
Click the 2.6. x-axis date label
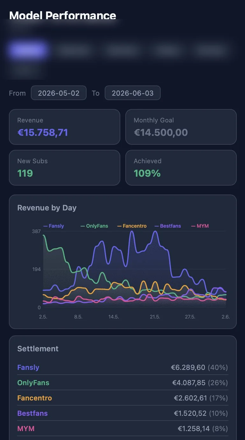[x=225, y=317]
